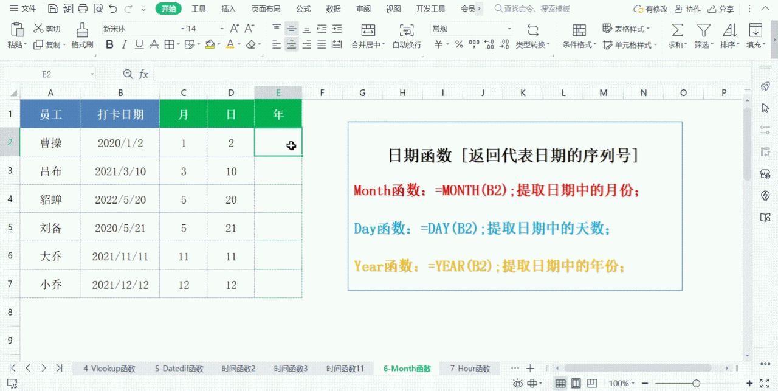Click the Filter (筛选) funnel icon
Image resolution: width=778 pixels, height=391 pixels.
click(x=703, y=30)
